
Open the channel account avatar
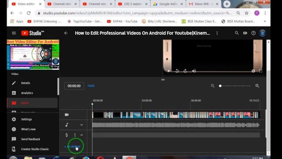click(x=263, y=33)
